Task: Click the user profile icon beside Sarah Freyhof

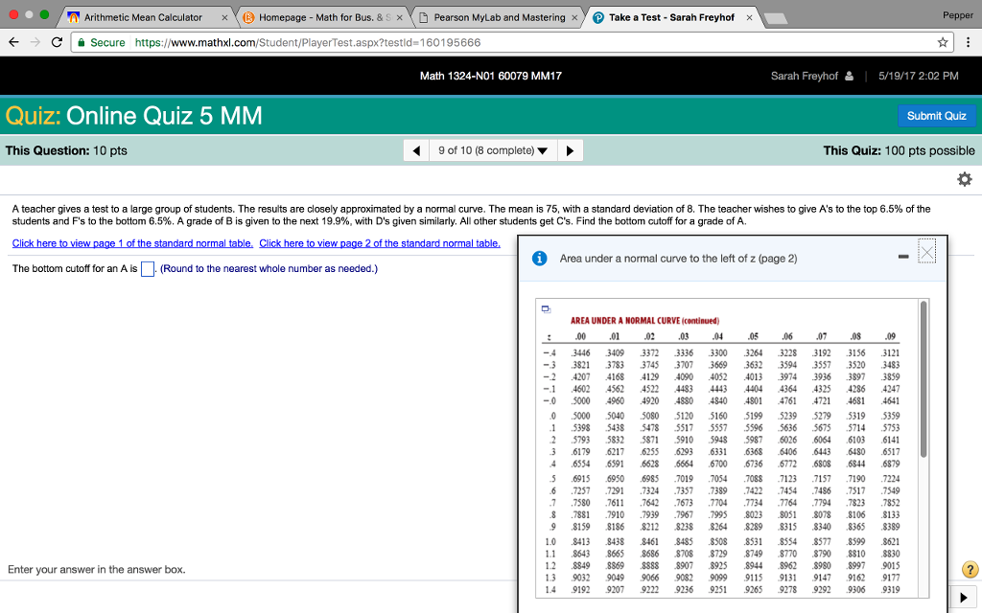Action: point(848,77)
